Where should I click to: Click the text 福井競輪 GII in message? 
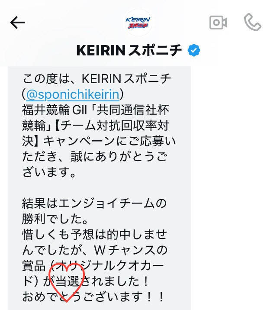[x=55, y=110]
